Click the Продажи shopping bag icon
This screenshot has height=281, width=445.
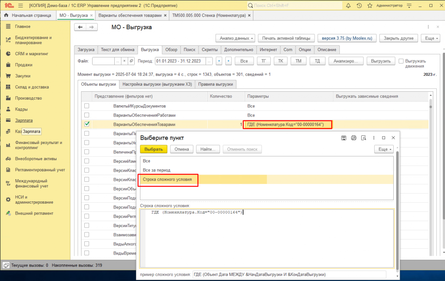[8, 65]
